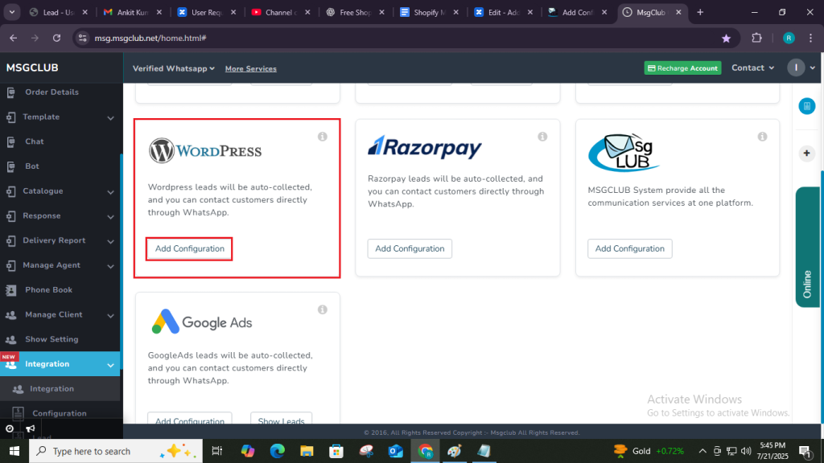This screenshot has height=463, width=824.
Task: Collapse the highlighted Integration section chevron
Action: [110, 365]
